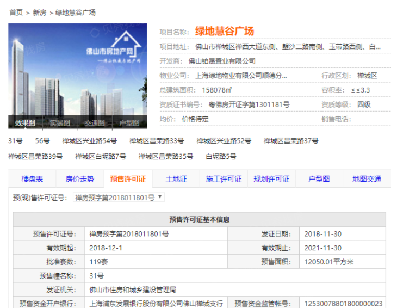Open the 施工许可证 tab
The width and height of the screenshot is (397, 308).
point(224,179)
